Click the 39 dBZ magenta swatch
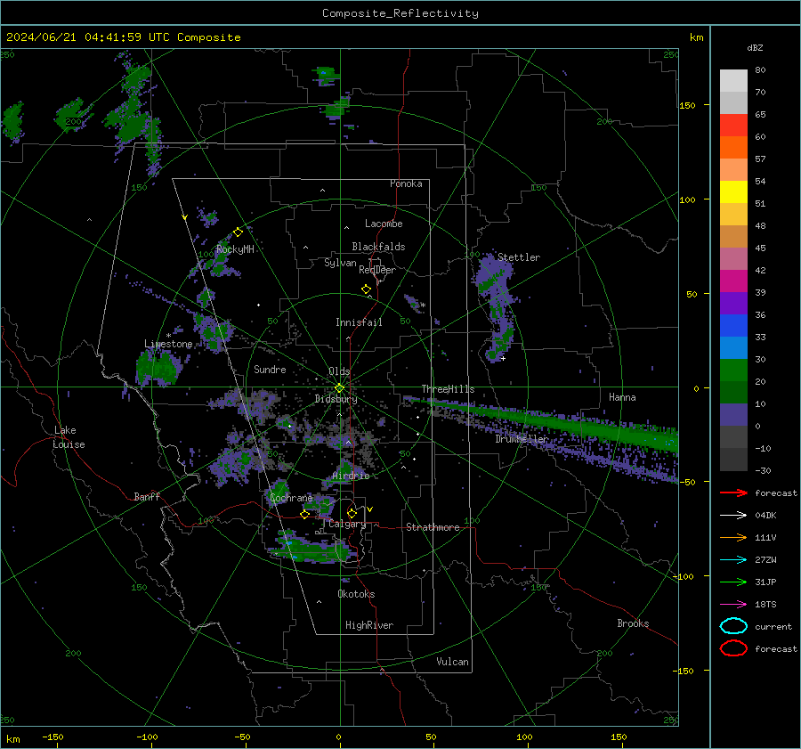Screen dimensions: 801x749 click(x=733, y=281)
